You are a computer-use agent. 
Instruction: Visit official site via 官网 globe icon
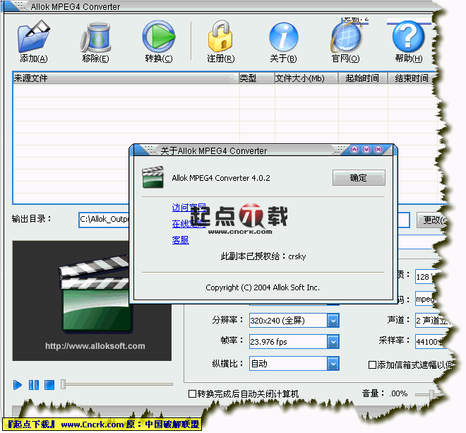click(346, 37)
